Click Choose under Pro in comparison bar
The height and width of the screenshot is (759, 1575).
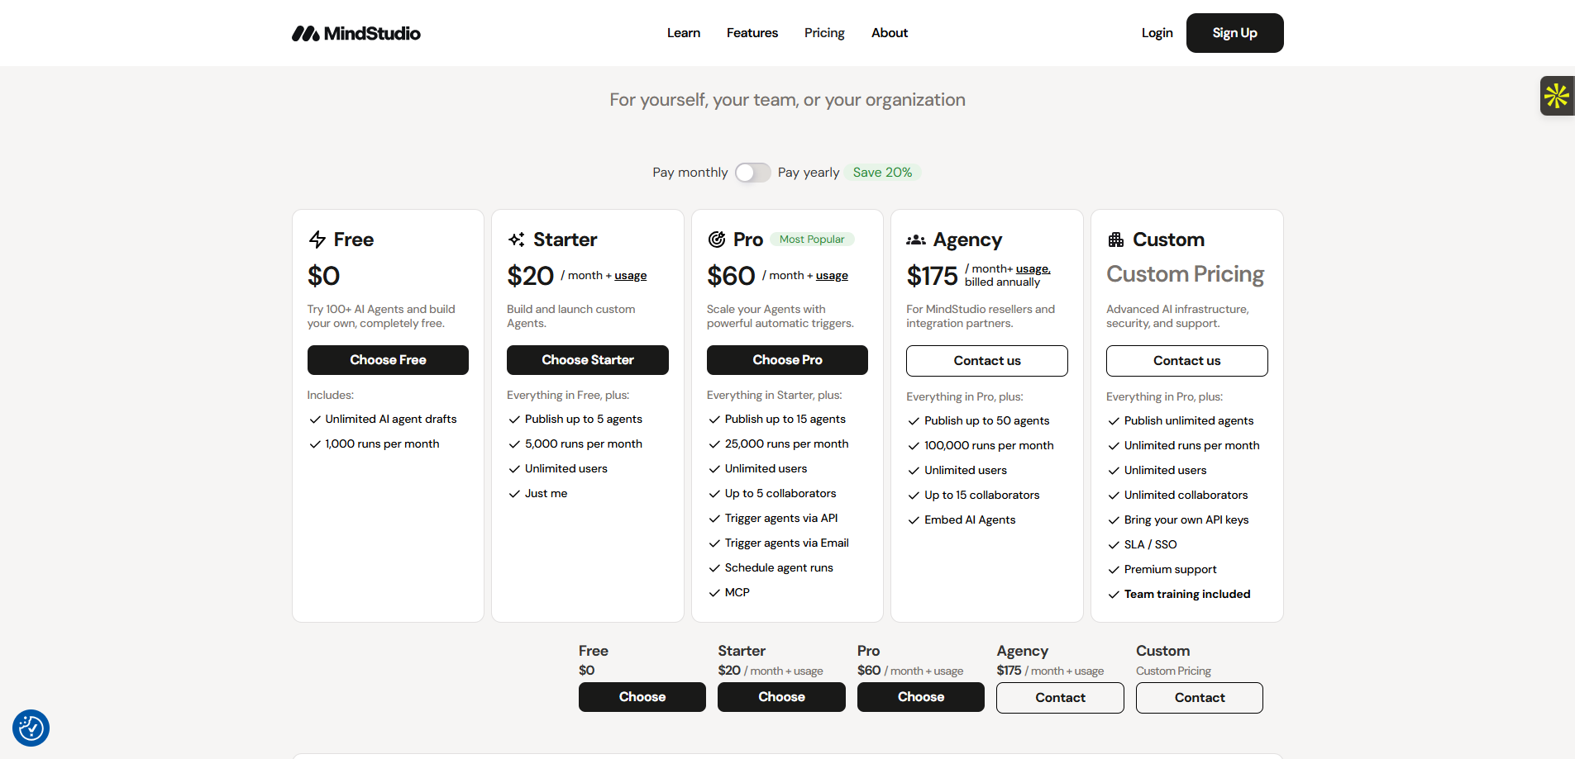(x=921, y=697)
